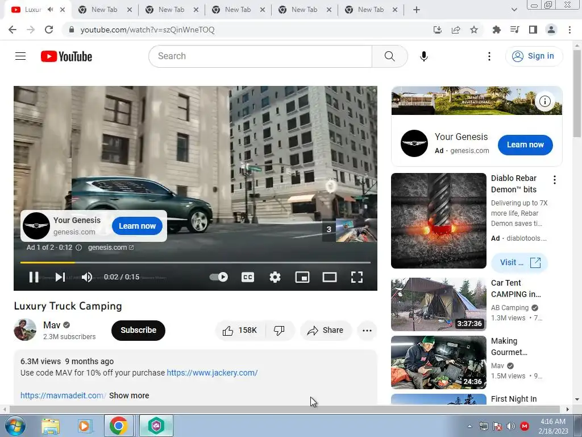Image resolution: width=582 pixels, height=437 pixels.
Task: Open the Mav channel avatar
Action: (25, 329)
